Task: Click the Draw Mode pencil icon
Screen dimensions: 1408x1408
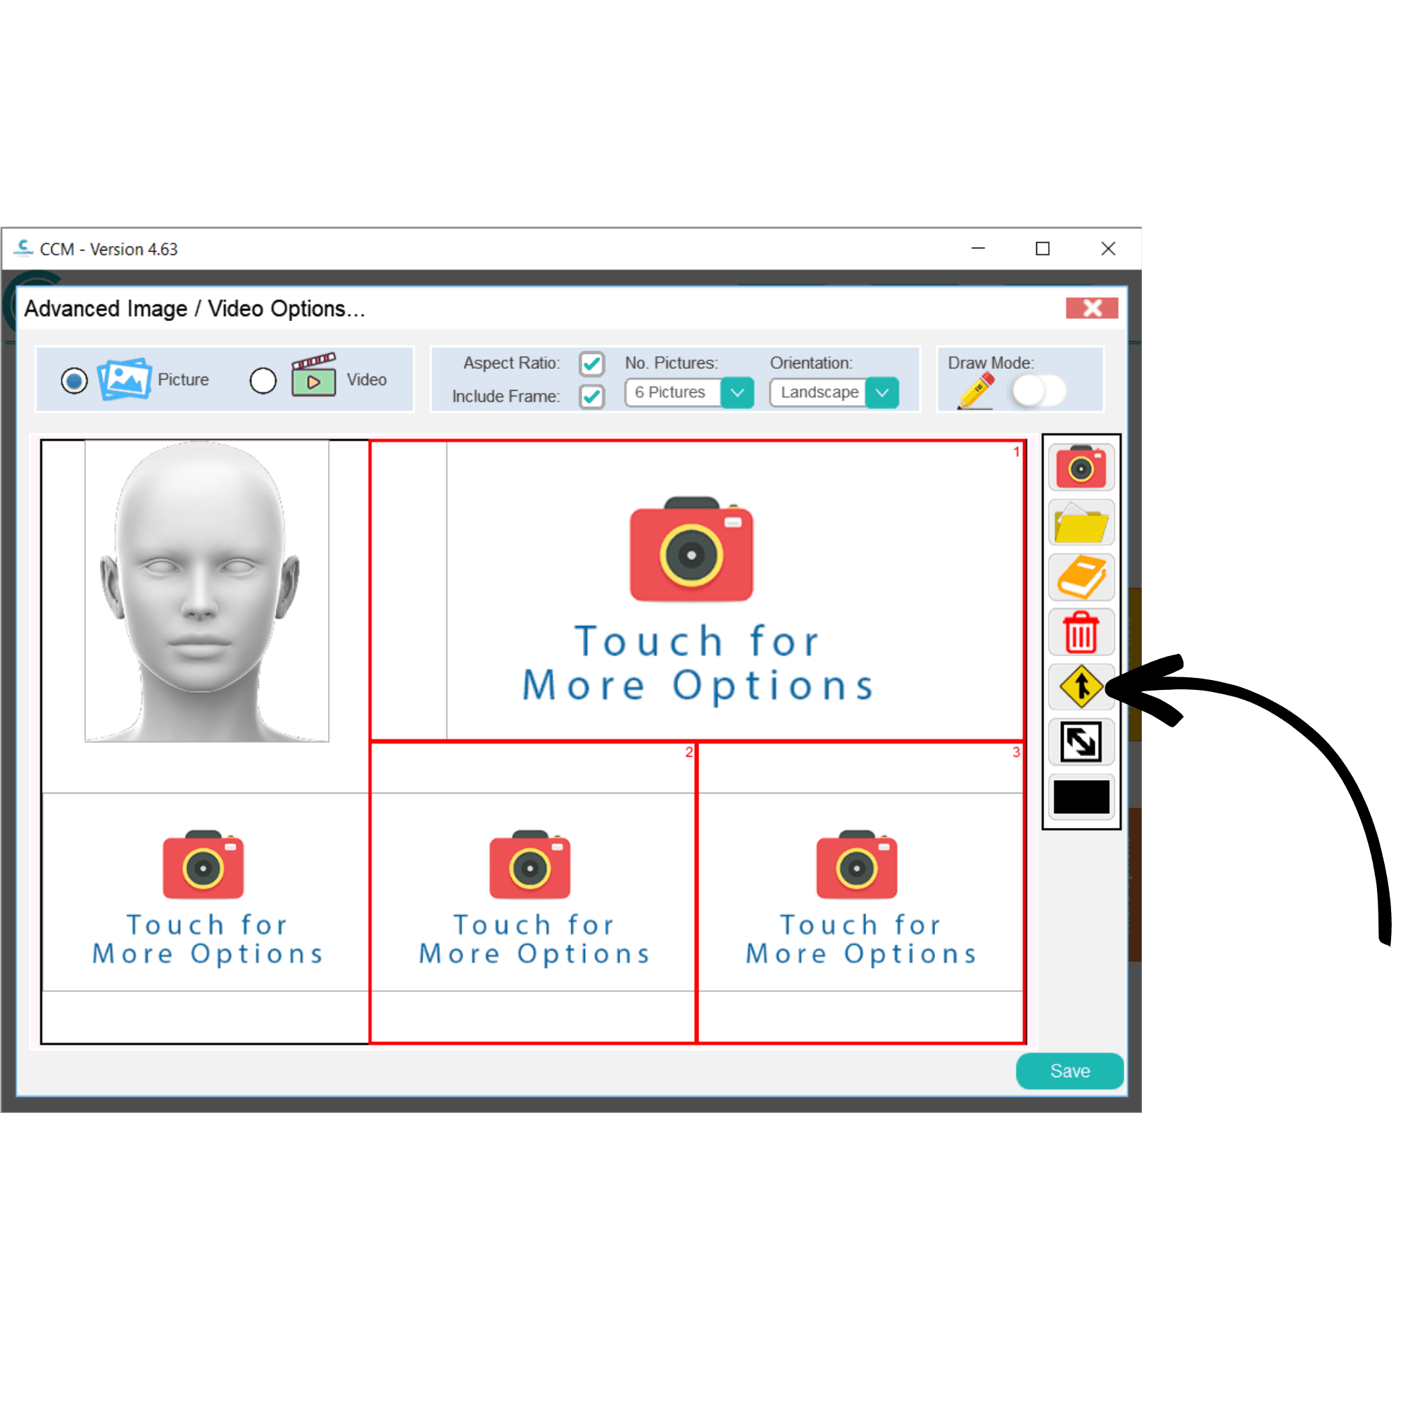Action: coord(976,391)
